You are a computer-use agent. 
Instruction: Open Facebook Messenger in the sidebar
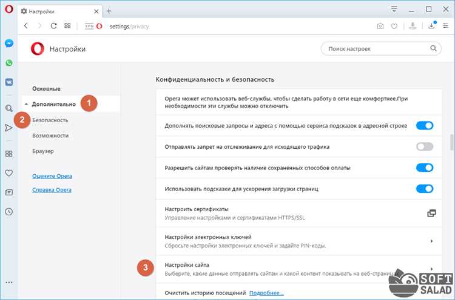pyautogui.click(x=9, y=44)
